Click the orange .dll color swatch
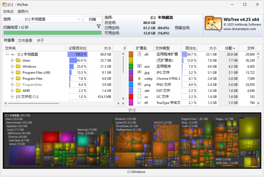 (x=131, y=54)
